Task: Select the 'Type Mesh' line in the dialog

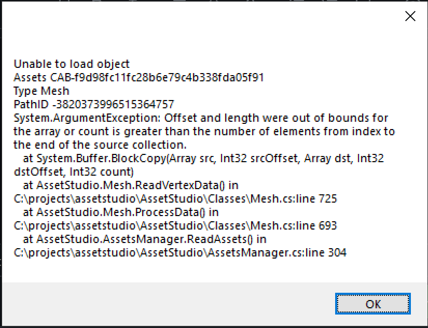Action: coord(41,91)
